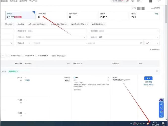
Task: Open 电商罗盘 in top navigation
Action: 14,1
